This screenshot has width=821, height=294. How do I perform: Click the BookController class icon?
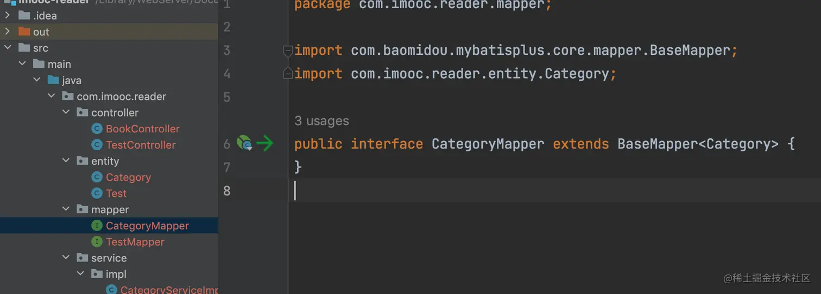(97, 129)
